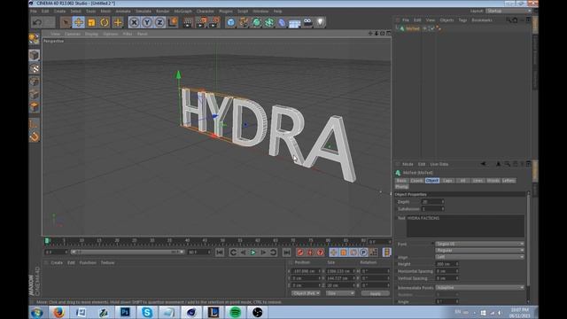The width and height of the screenshot is (567, 319).
Task: Open the viewport Display menu
Action: pyautogui.click(x=92, y=34)
